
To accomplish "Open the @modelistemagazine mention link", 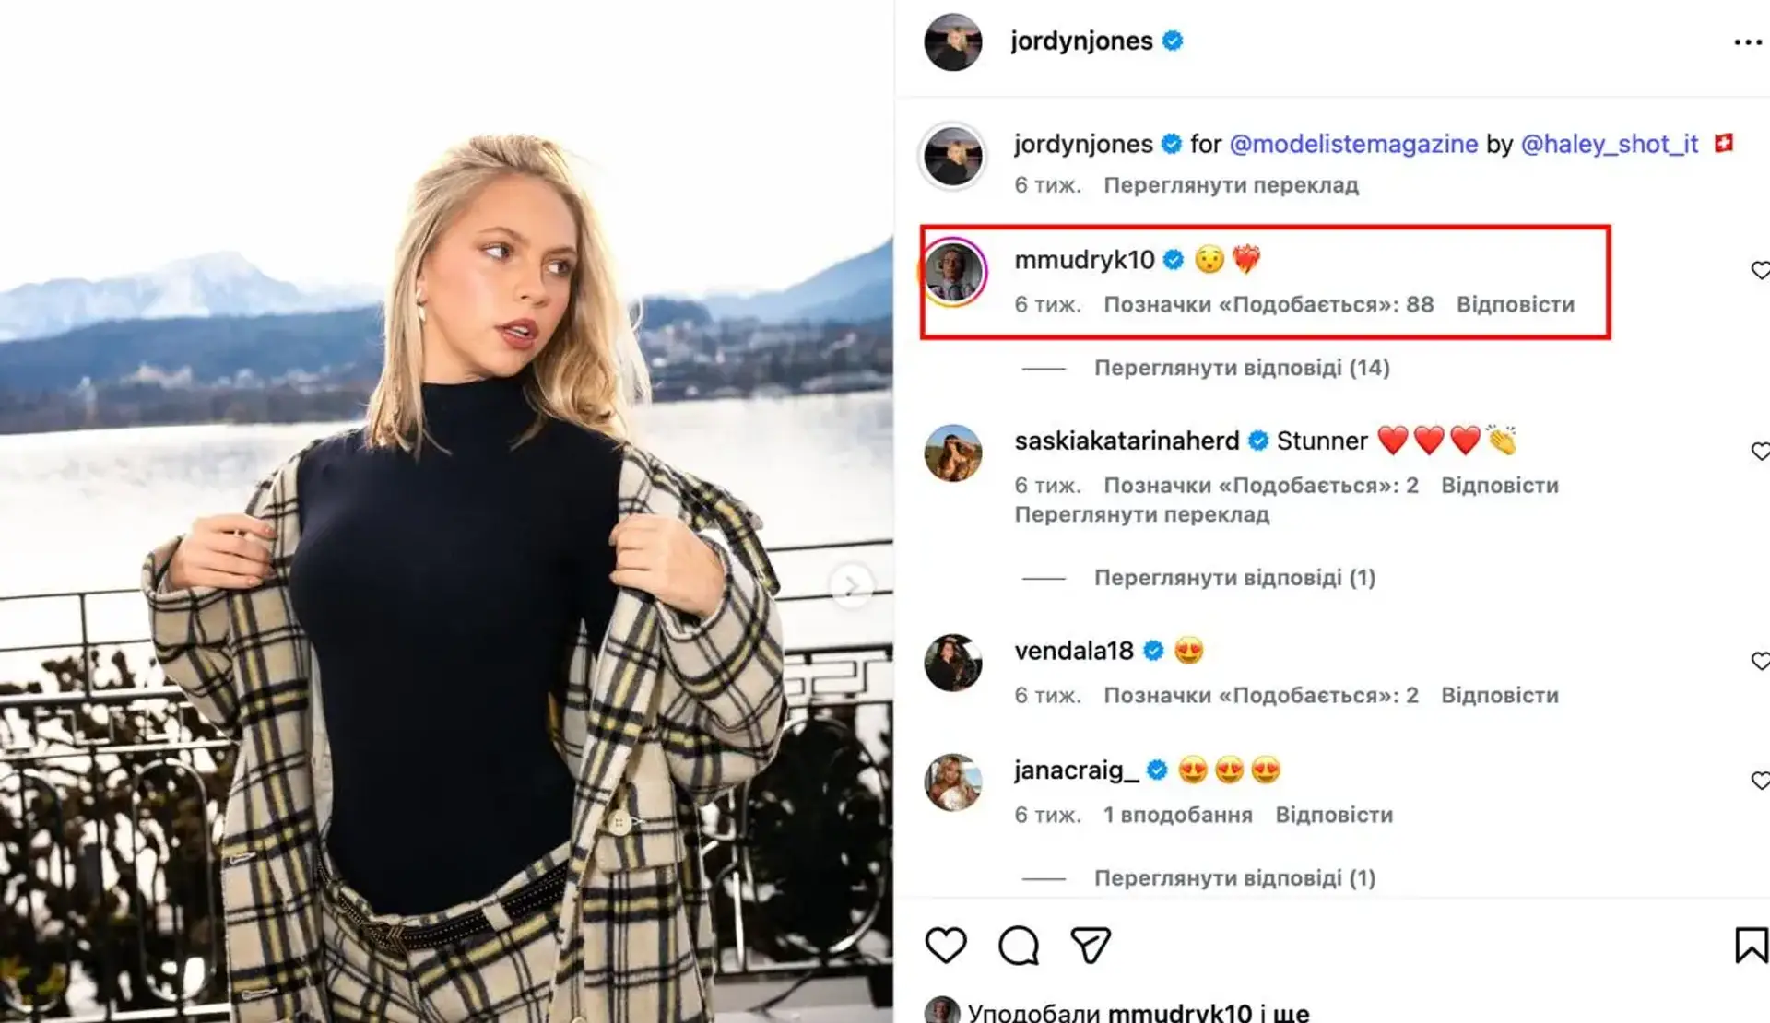I will coord(1353,145).
